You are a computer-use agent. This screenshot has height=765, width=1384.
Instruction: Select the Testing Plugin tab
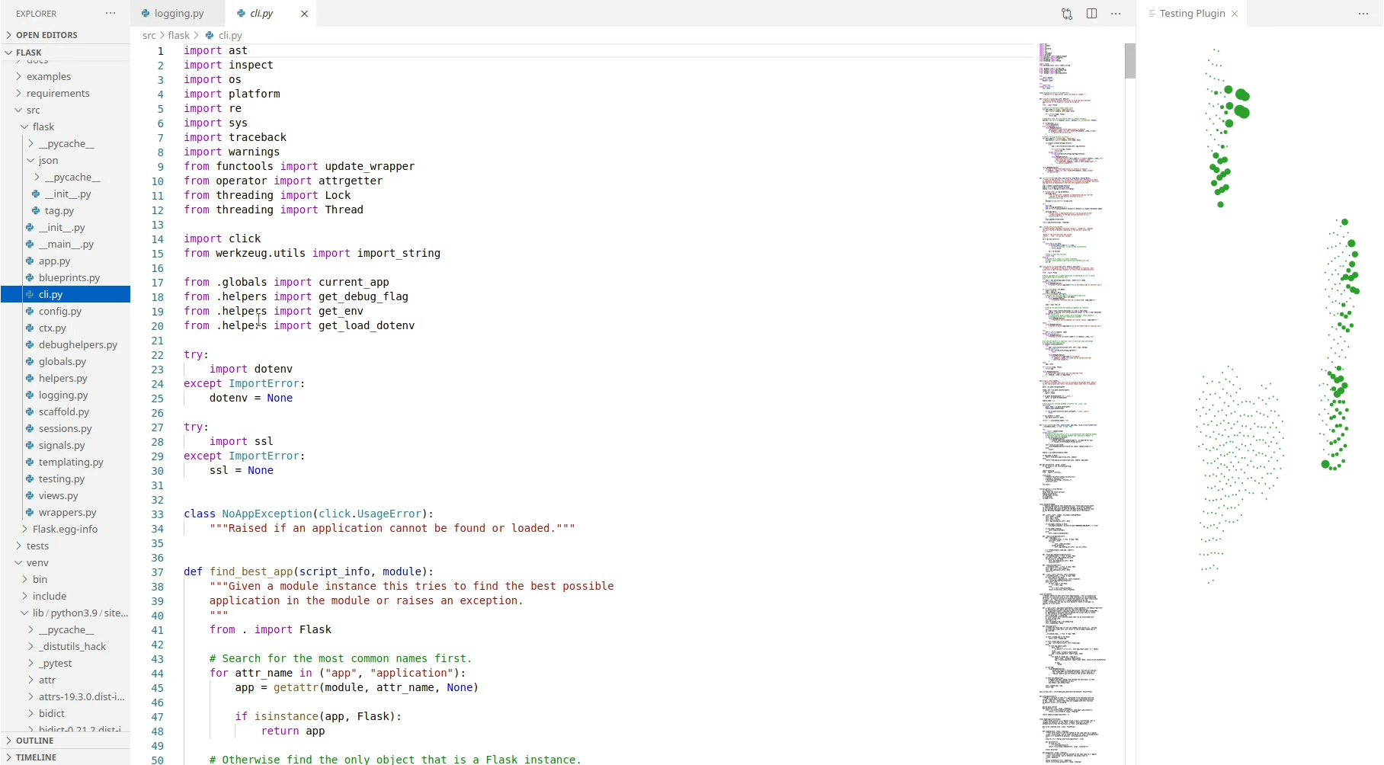click(1189, 13)
